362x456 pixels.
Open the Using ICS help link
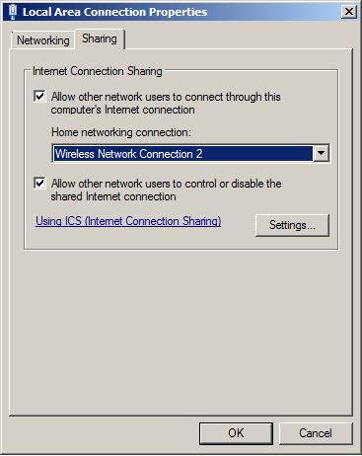pos(128,221)
